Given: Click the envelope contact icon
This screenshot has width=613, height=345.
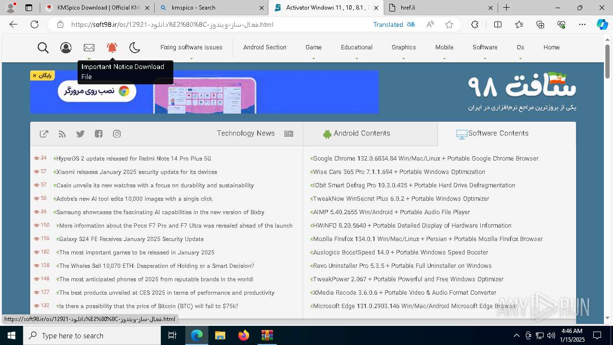Looking at the screenshot, I should (x=89, y=47).
